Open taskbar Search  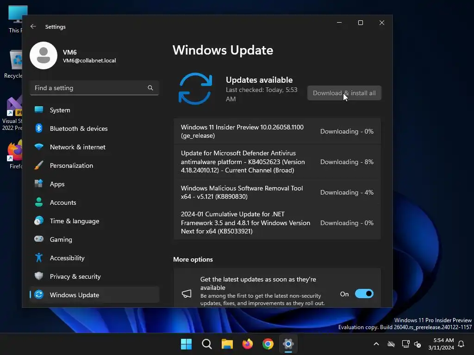207,344
